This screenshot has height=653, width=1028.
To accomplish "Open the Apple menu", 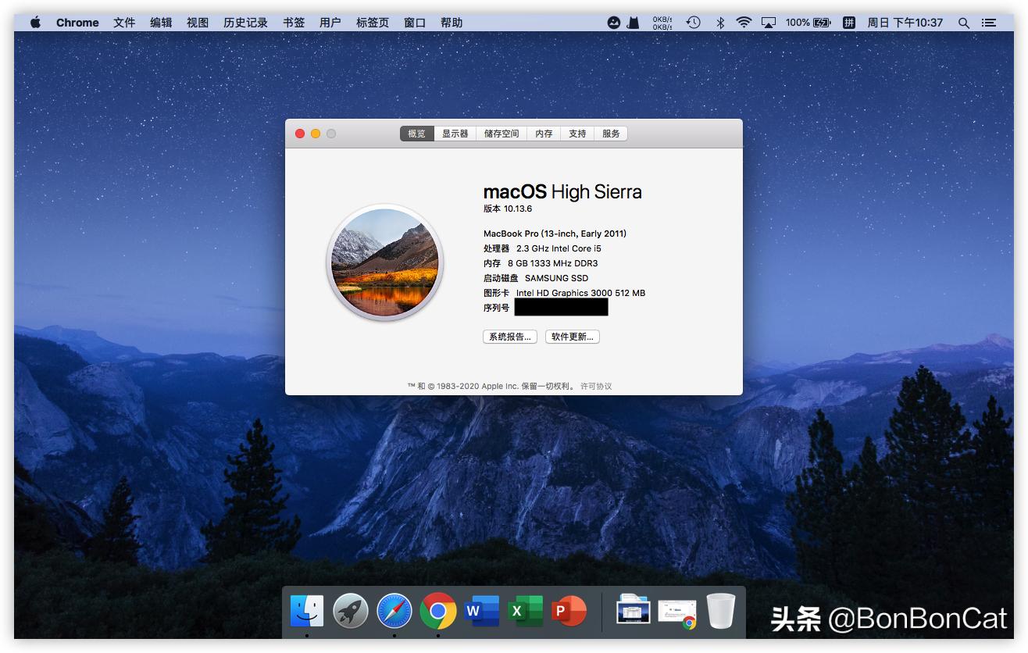I will click(34, 22).
